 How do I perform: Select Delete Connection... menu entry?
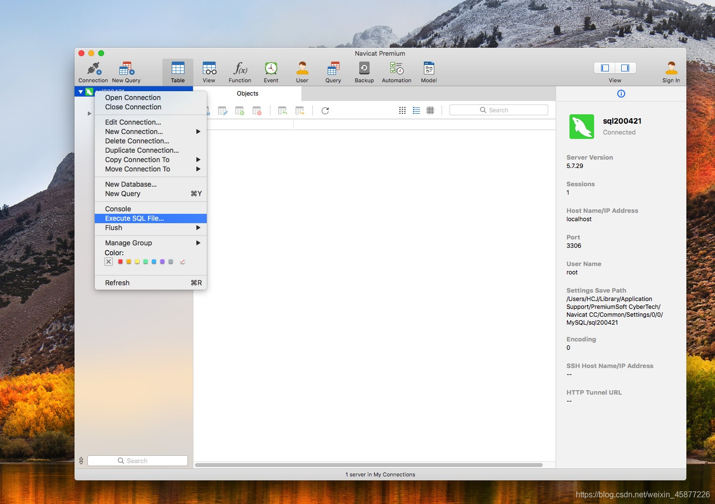coord(151,141)
